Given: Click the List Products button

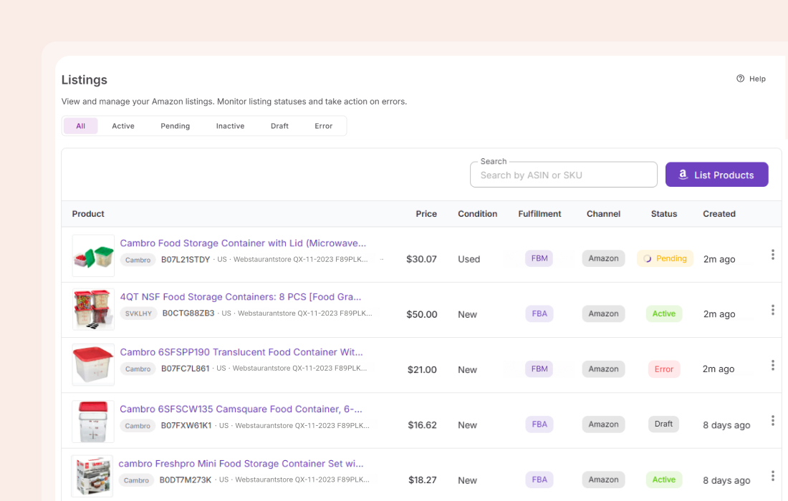Looking at the screenshot, I should pyautogui.click(x=716, y=175).
